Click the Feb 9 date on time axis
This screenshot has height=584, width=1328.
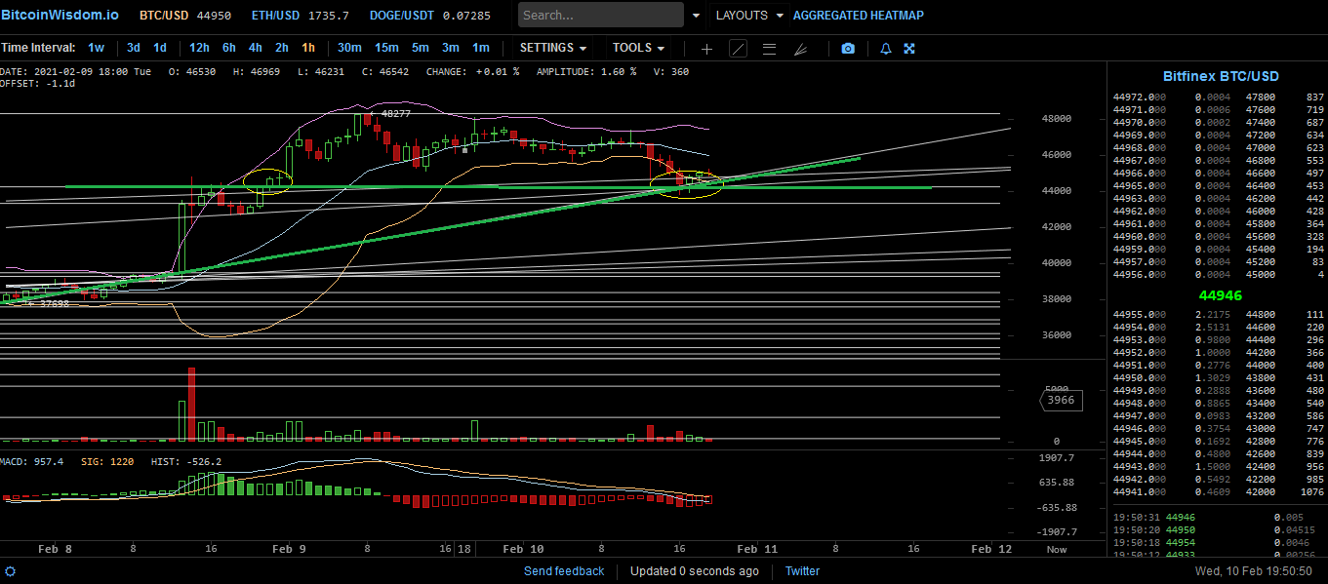[289, 549]
